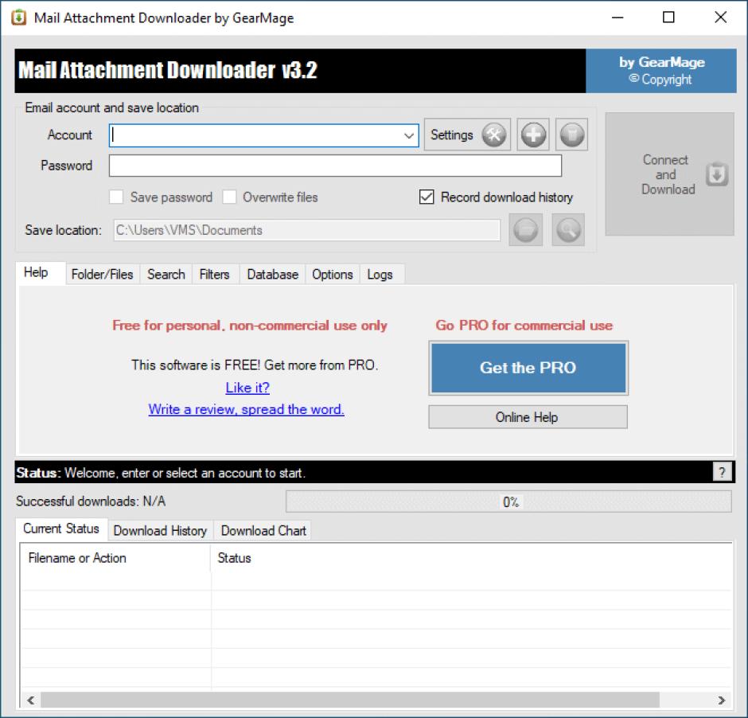Switch to the Filters tab
The image size is (748, 718).
(x=215, y=275)
